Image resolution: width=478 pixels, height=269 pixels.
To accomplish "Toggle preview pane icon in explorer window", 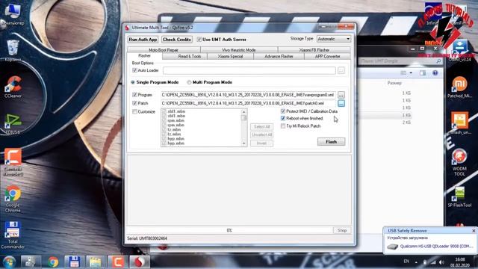I will click(x=423, y=73).
